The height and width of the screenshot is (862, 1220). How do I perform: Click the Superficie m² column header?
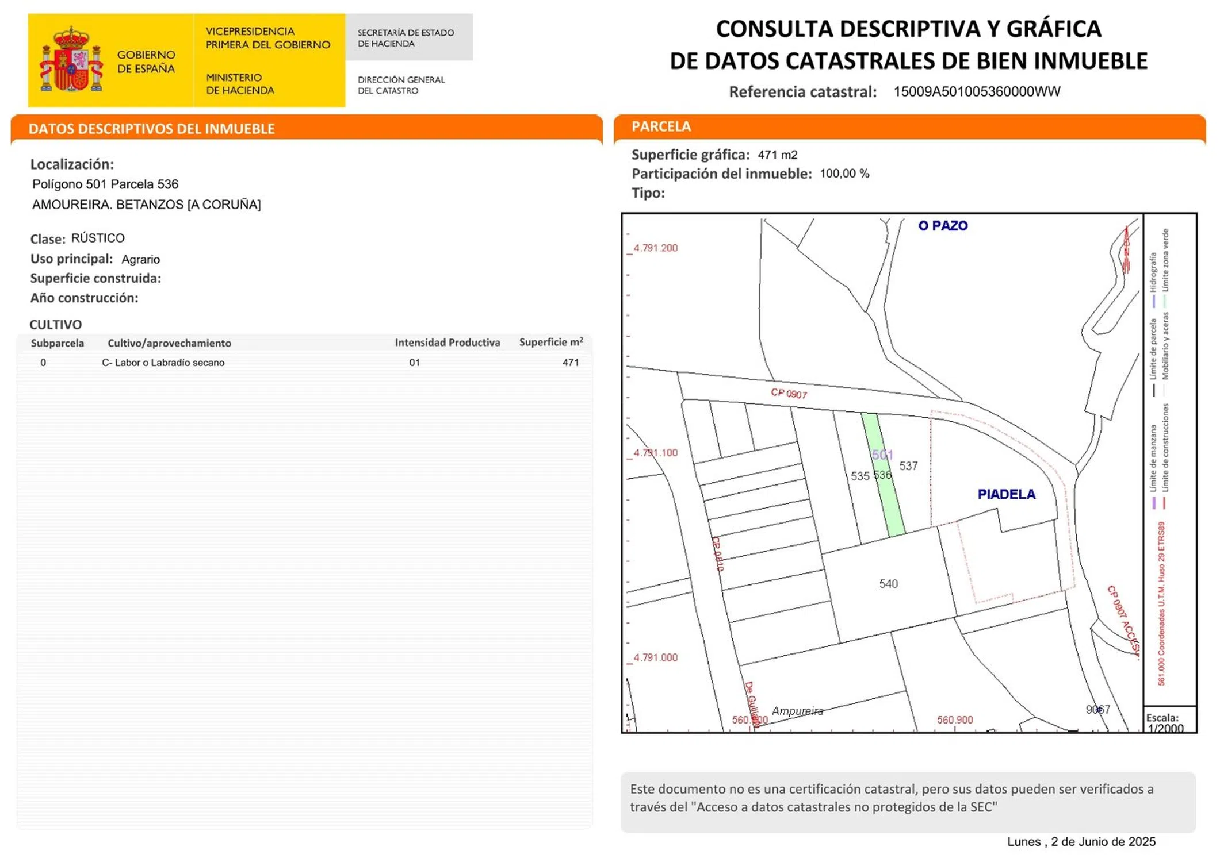click(x=550, y=343)
